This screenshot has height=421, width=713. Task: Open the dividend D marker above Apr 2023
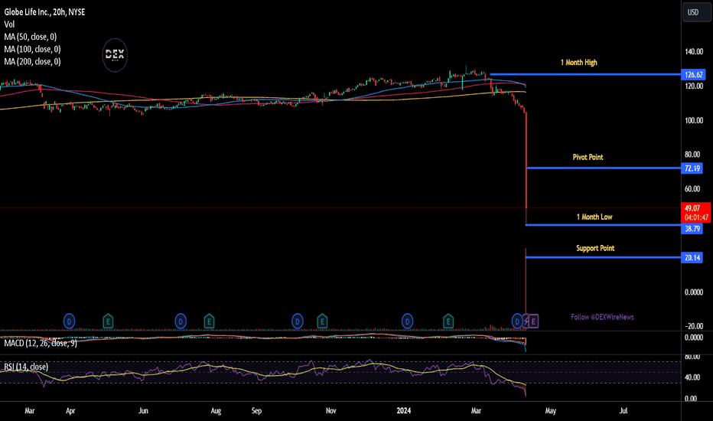pos(69,321)
